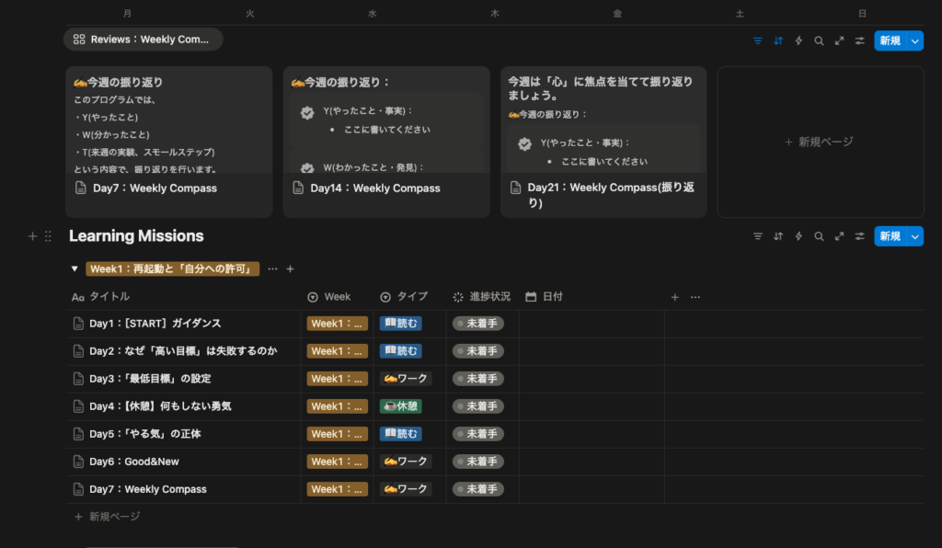Click the Aa icon on the タイトル column
942x548 pixels.
coord(77,296)
